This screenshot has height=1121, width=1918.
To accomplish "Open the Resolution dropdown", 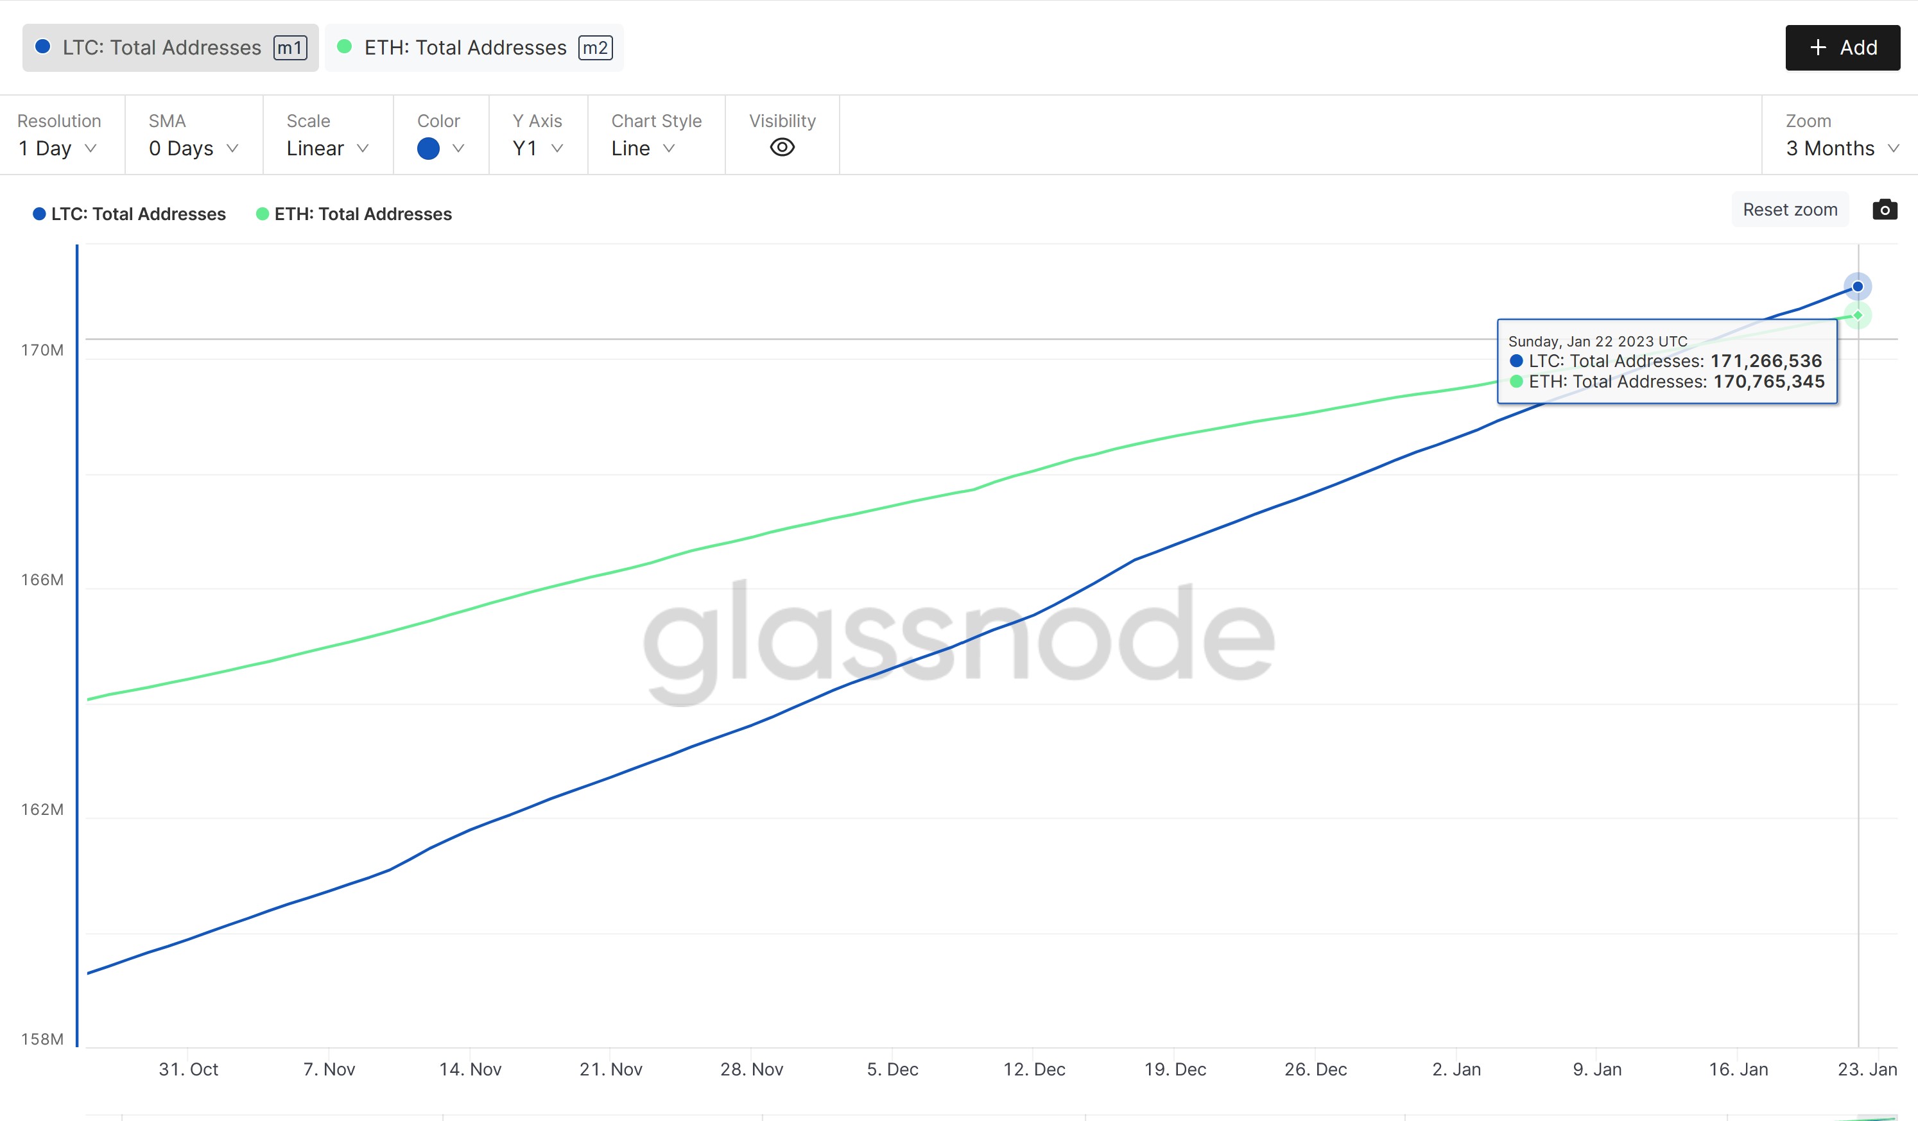I will tap(57, 148).
